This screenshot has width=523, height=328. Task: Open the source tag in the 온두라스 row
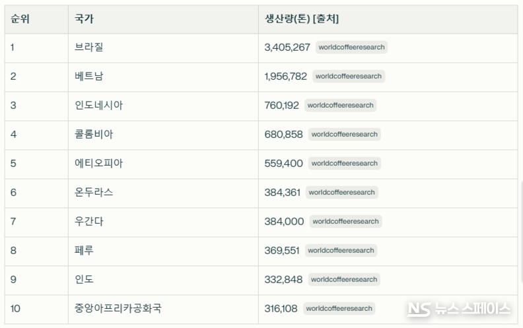[x=341, y=193]
